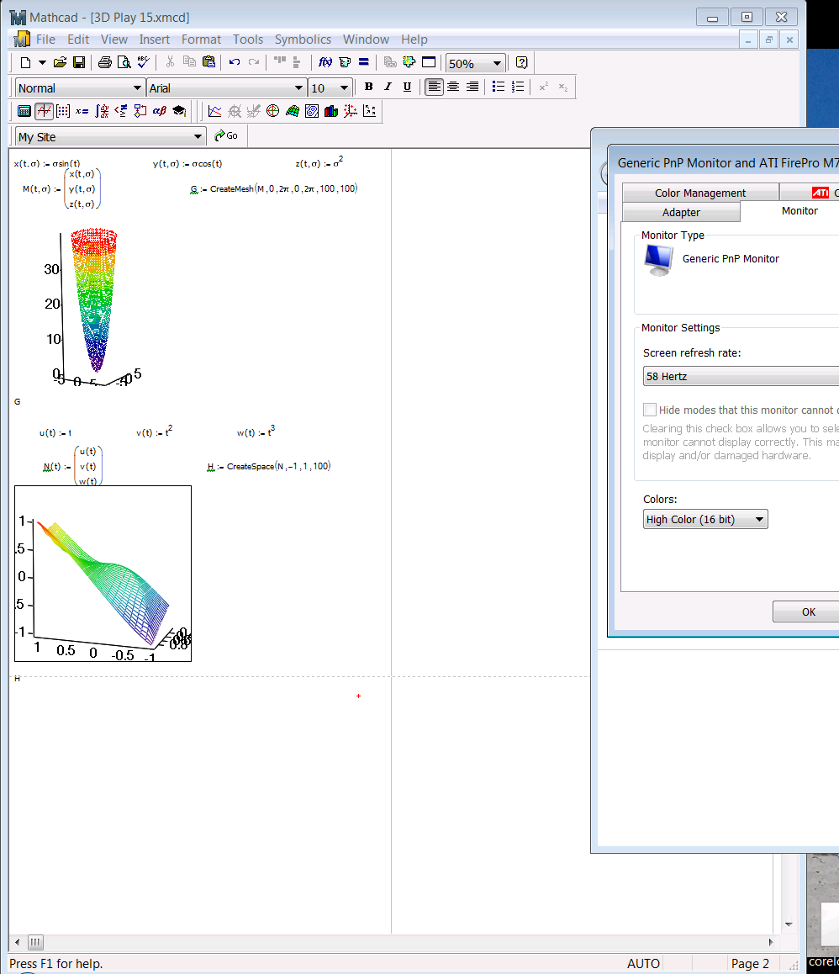839x974 pixels.
Task: Toggle underline formatting
Action: click(408, 87)
